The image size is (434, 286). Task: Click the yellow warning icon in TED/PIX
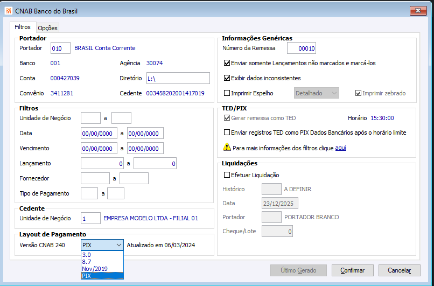[227, 147]
